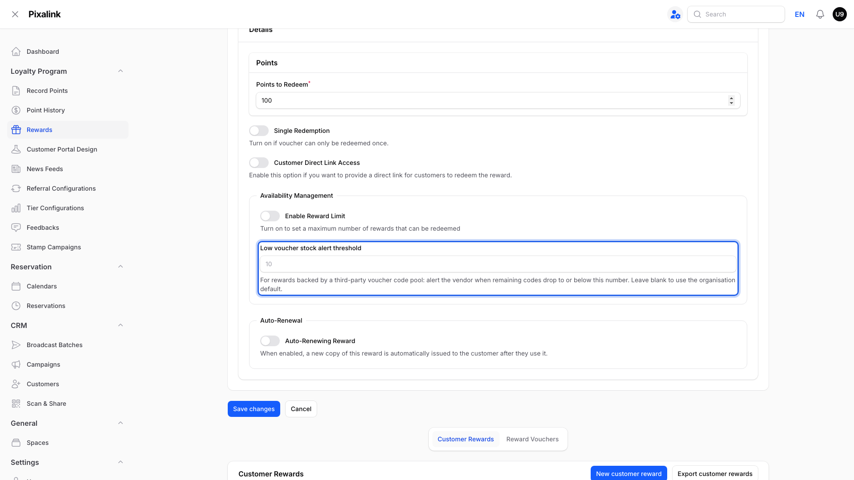Open the Campaigns megaphone icon
Screen dimensions: 854x480
[16, 364]
